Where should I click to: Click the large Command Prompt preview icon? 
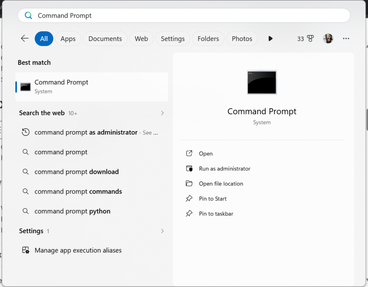point(262,82)
